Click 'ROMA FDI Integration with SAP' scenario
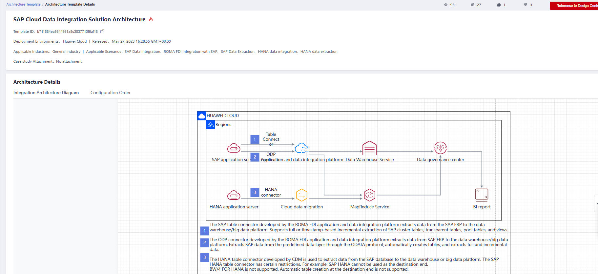The height and width of the screenshot is (274, 598). pos(190,52)
